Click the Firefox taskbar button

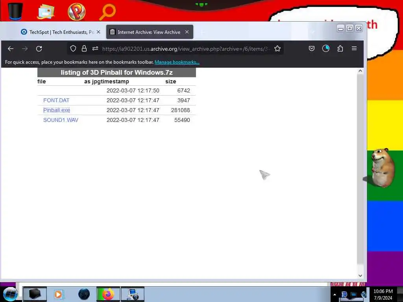[x=108, y=294]
